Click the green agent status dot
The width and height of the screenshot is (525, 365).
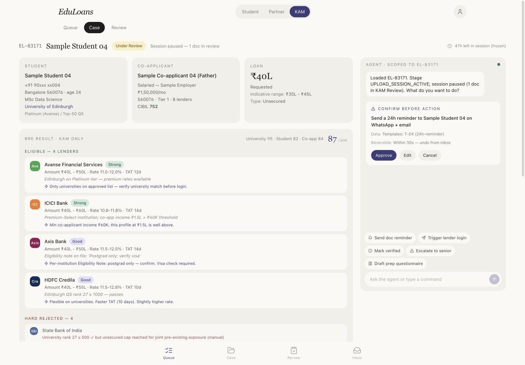499,65
